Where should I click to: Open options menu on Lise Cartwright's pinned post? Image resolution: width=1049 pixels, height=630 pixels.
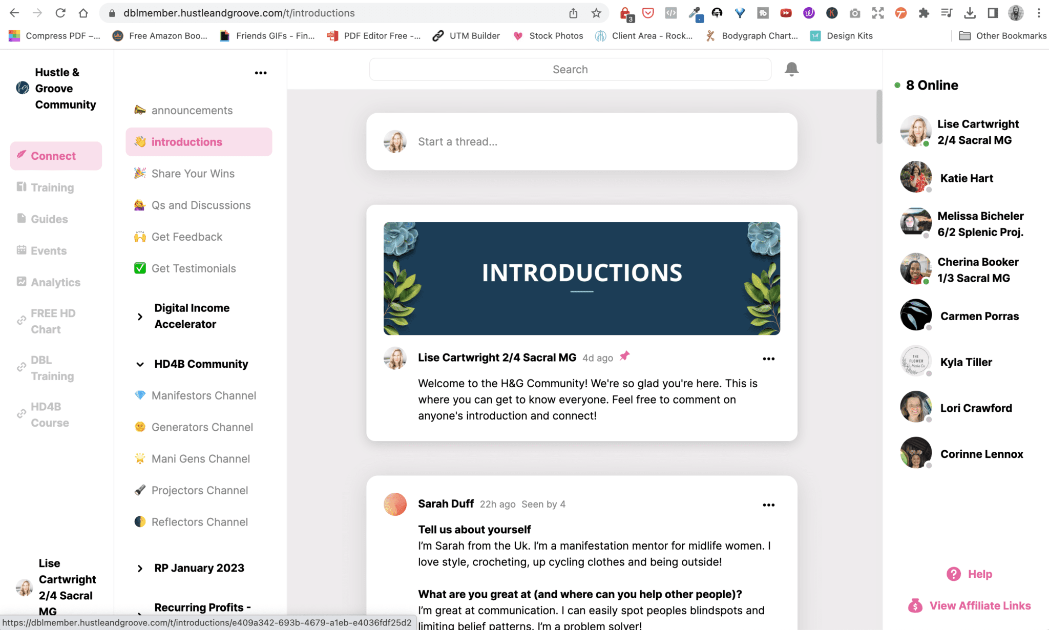point(768,359)
